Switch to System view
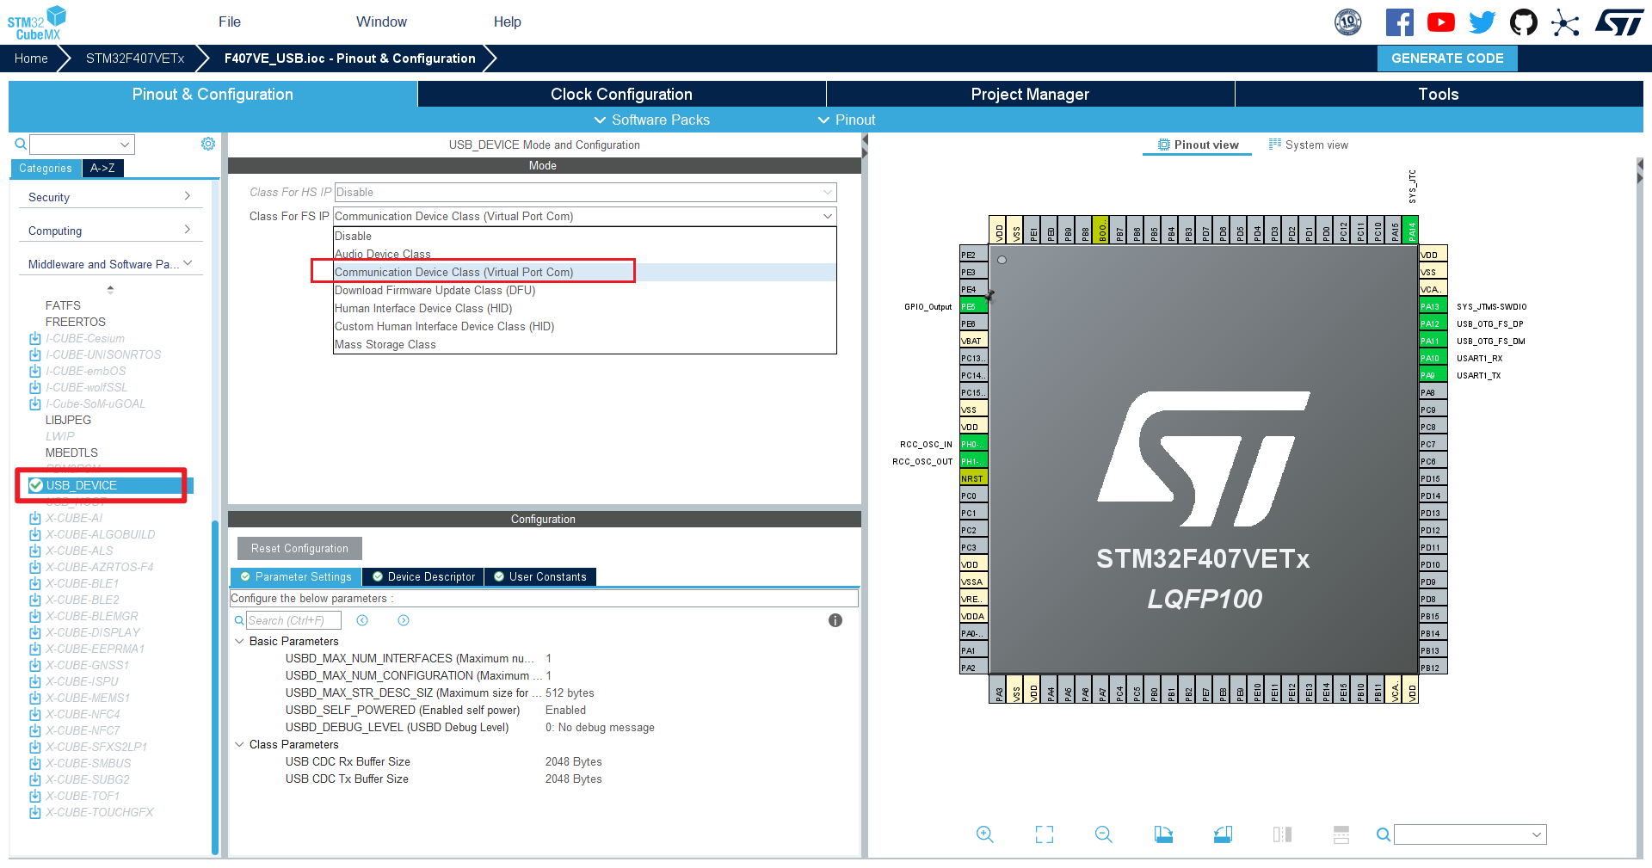 tap(1309, 145)
